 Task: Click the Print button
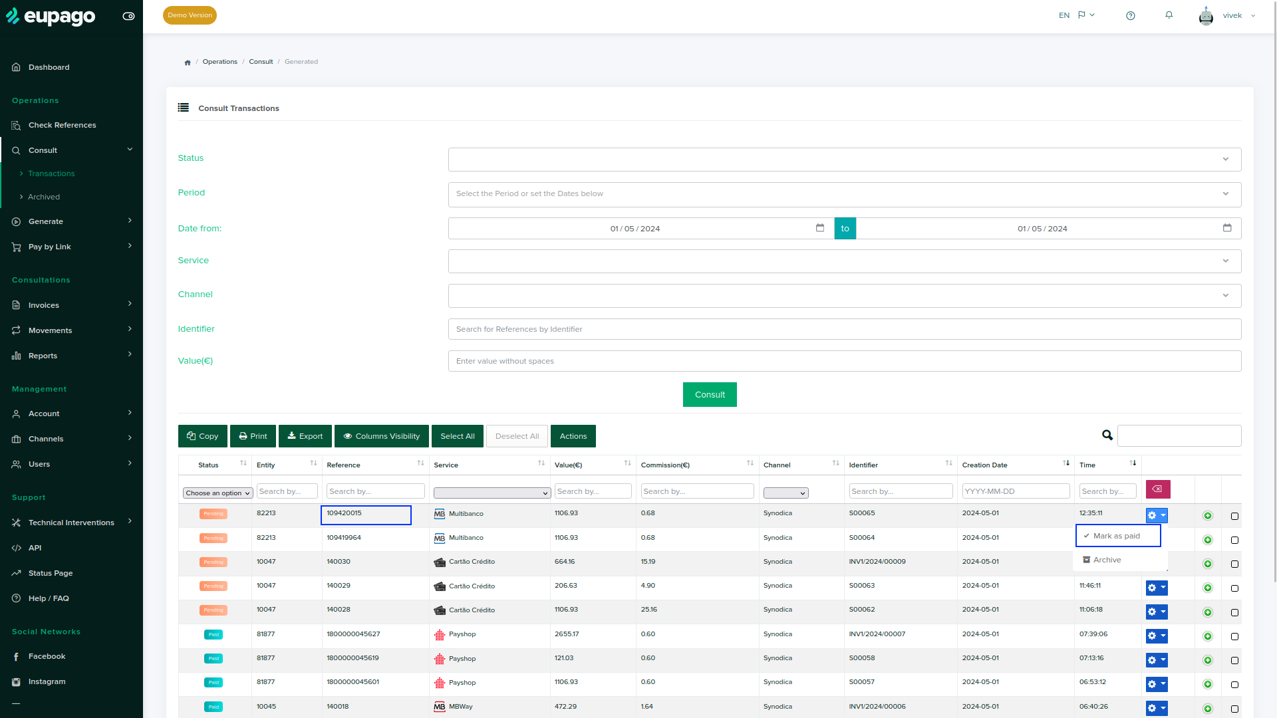point(253,436)
